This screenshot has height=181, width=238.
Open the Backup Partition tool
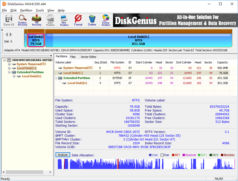[x=106, y=19]
